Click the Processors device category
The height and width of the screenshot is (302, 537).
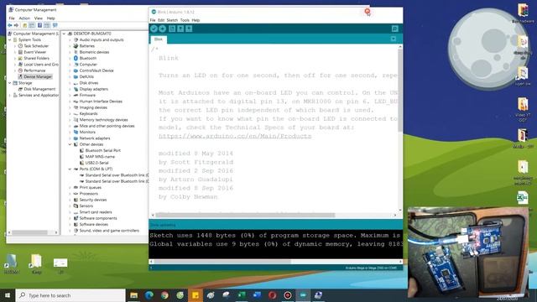click(88, 194)
